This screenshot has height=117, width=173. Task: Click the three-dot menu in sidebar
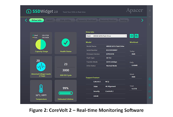coord(149,24)
